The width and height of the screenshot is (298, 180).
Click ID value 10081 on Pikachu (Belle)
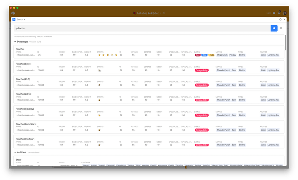coord(41,70)
